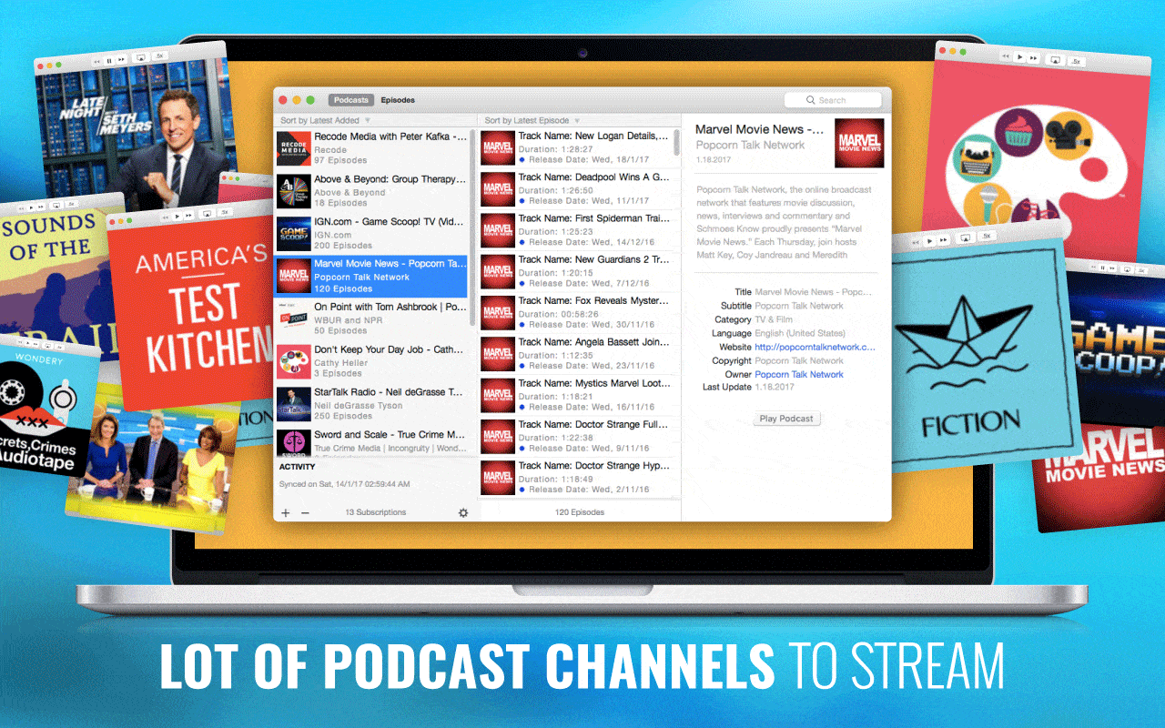
Task: Play in the Sounds Of The player window
Action: click(31, 207)
